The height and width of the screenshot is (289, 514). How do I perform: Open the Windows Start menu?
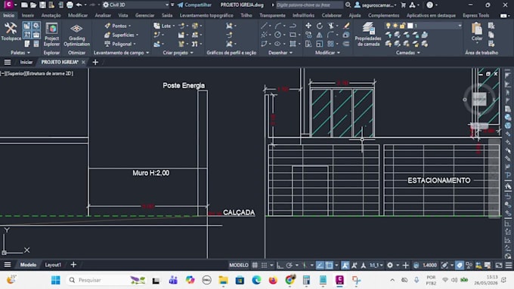pyautogui.click(x=56, y=280)
